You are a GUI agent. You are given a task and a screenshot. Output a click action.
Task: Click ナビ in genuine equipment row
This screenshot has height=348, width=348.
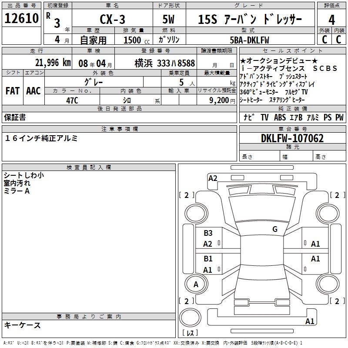point(249,117)
